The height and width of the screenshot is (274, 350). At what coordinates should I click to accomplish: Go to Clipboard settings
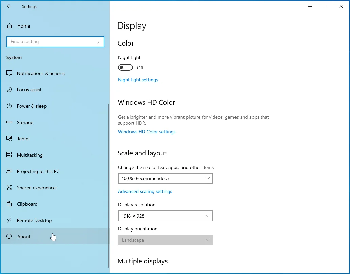55,204
